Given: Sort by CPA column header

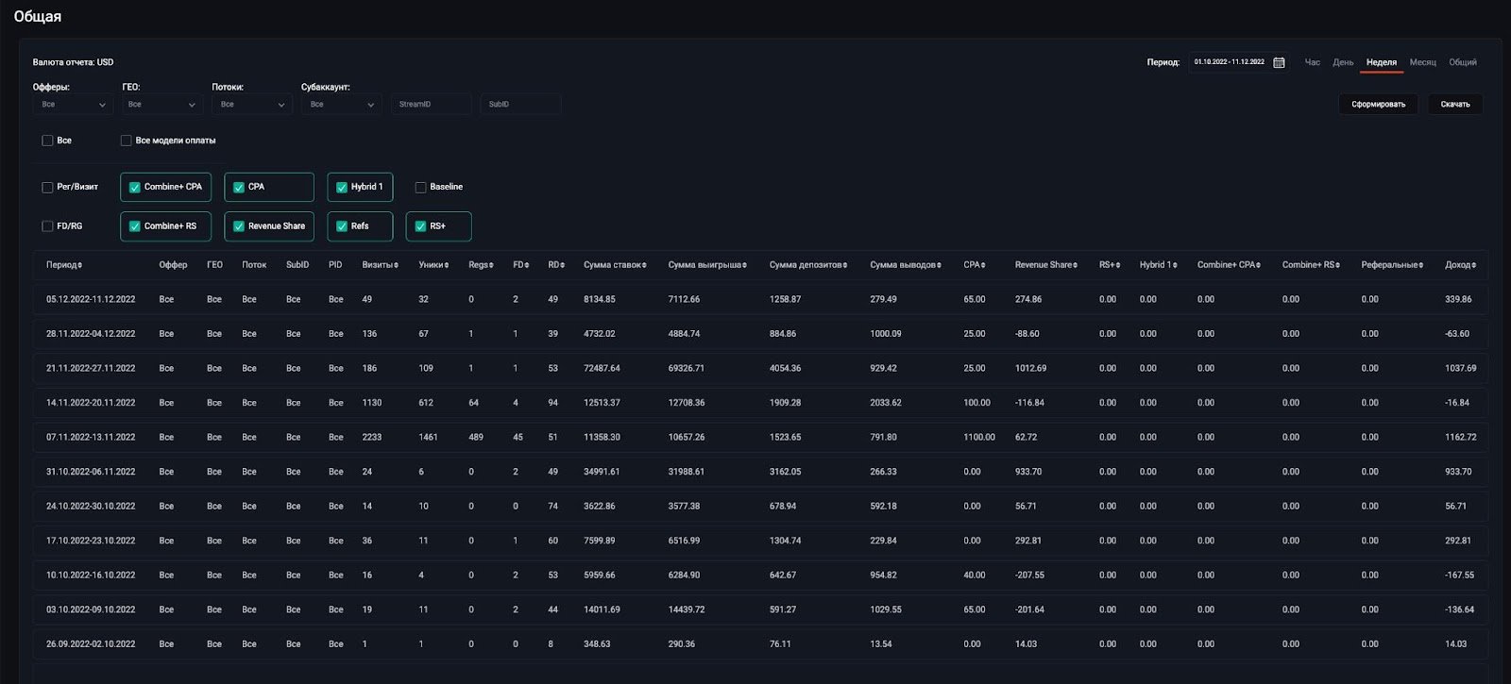Looking at the screenshot, I should coord(975,265).
